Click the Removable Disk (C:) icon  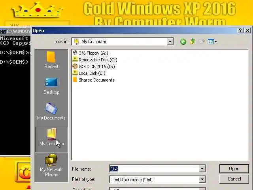point(75,59)
